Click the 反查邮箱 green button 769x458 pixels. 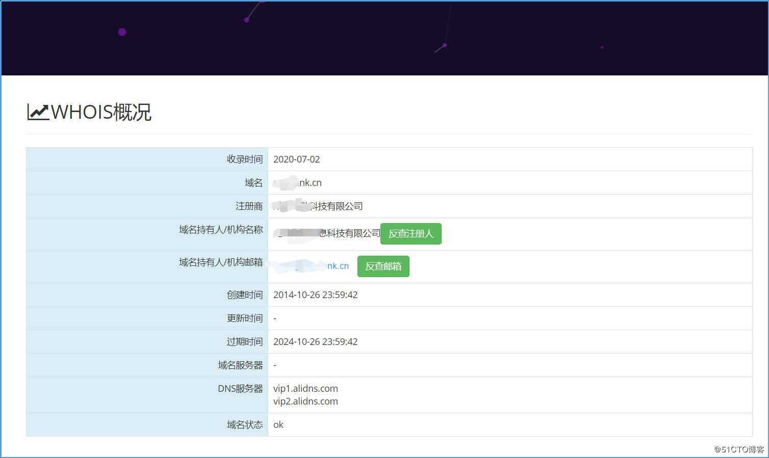pyautogui.click(x=383, y=266)
